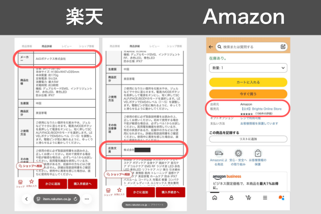The image size is (321, 214).
Task: Open the cart icon in Amazon bottom bar
Action: click(x=248, y=197)
